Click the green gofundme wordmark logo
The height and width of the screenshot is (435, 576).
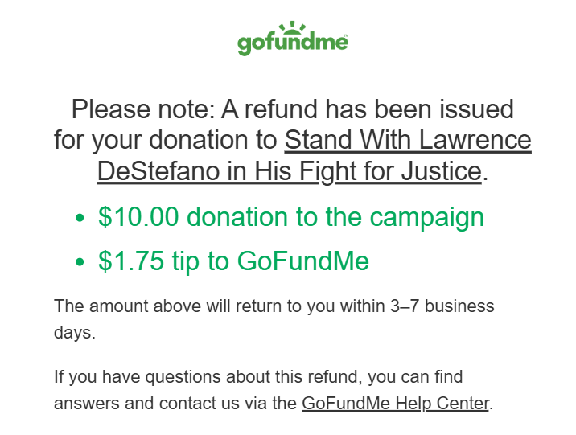[x=292, y=43]
